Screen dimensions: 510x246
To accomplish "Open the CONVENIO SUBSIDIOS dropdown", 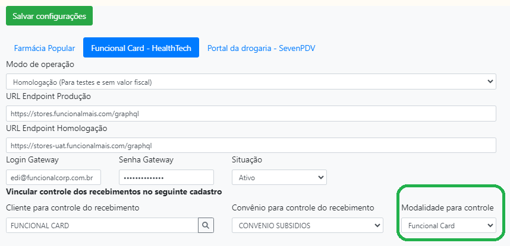I will click(x=307, y=226).
